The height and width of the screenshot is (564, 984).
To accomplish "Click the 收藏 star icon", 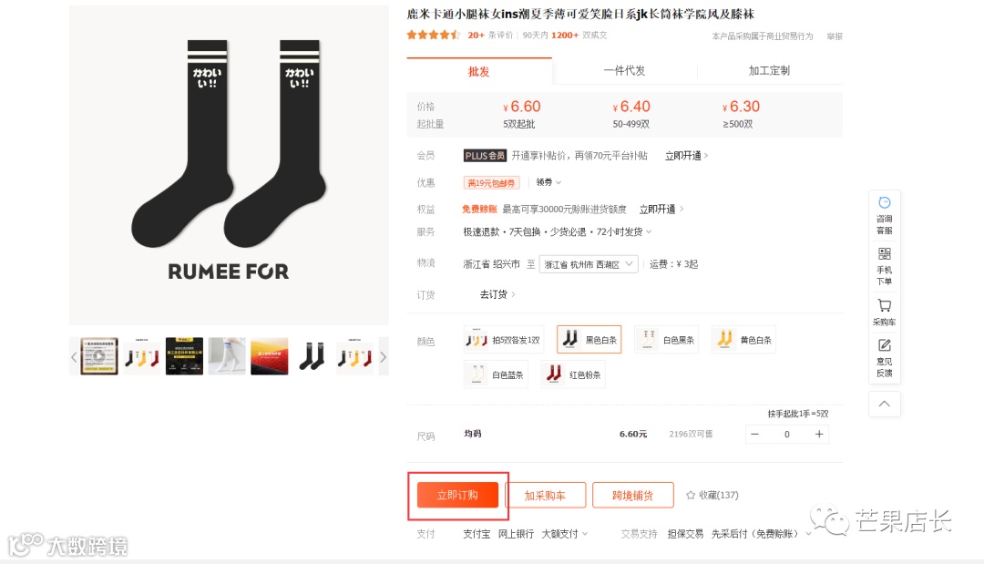I will tap(691, 495).
